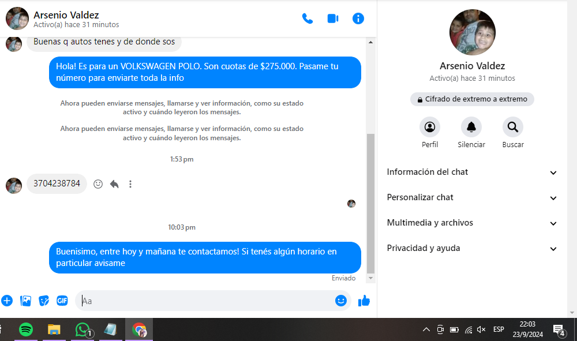The height and width of the screenshot is (341, 577).
Task: Open the notepad app in the taskbar
Action: click(110, 329)
